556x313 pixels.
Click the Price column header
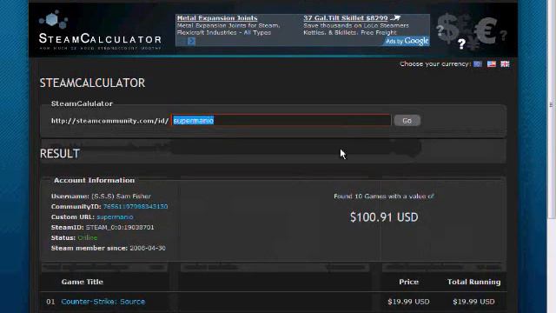[x=408, y=282]
